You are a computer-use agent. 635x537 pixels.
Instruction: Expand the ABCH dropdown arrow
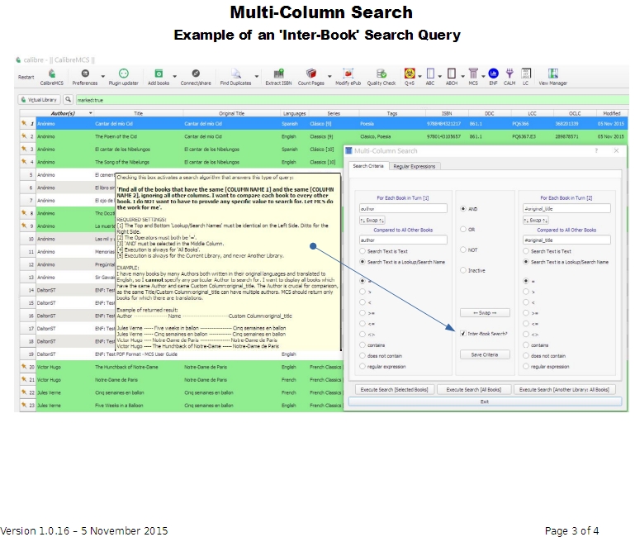click(462, 76)
